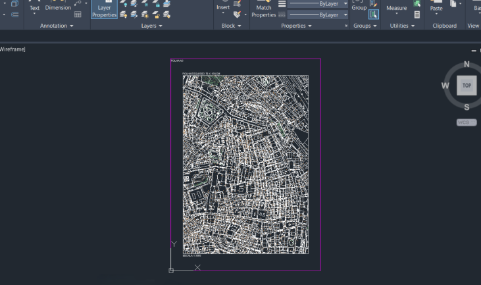Screen dimensions: 481x285
Task: Select the Dimension tool
Action: click(58, 7)
